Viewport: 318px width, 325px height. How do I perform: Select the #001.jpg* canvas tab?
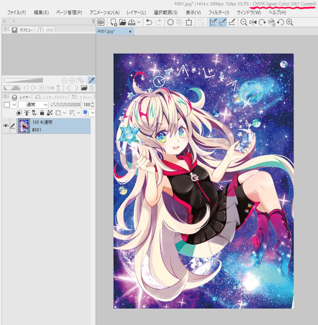(x=115, y=31)
